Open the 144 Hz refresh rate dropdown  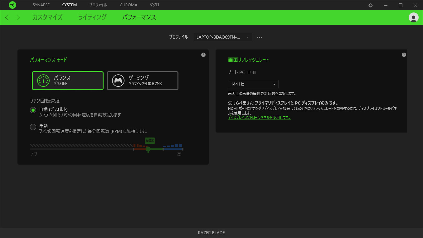tap(253, 84)
